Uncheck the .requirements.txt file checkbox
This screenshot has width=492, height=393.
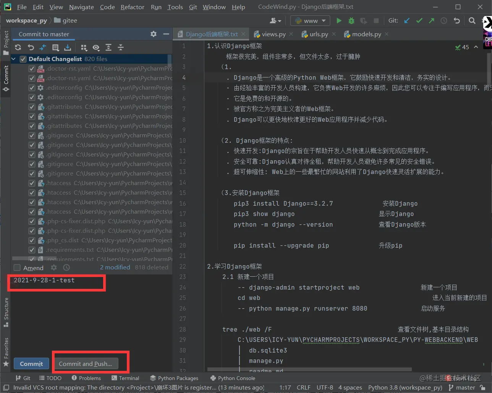coord(32,250)
